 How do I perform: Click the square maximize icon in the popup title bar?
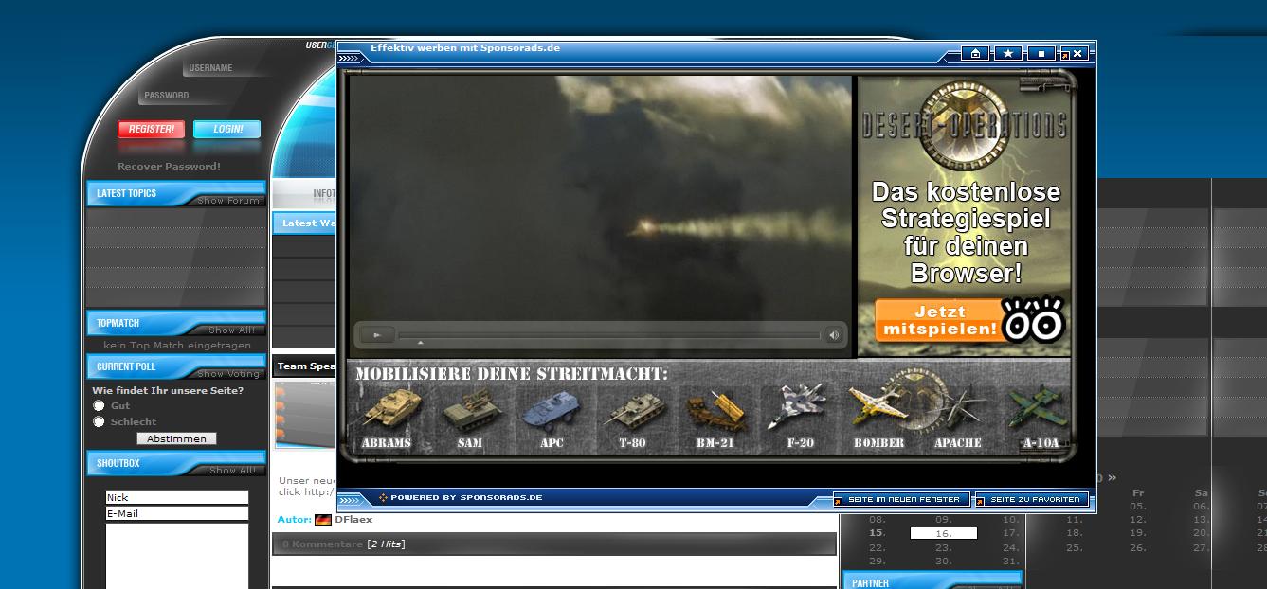click(x=1041, y=54)
